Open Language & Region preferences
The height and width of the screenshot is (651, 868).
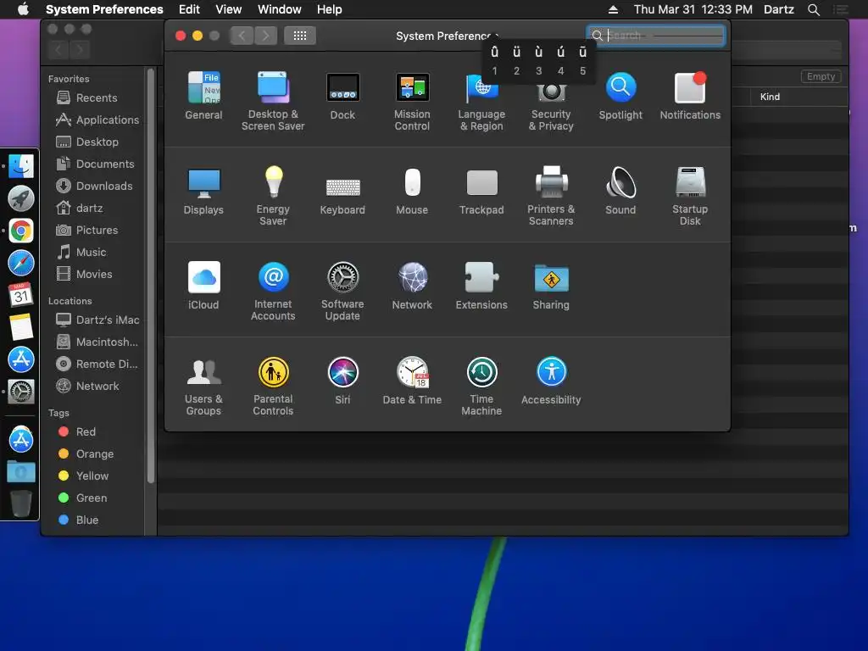[481, 102]
